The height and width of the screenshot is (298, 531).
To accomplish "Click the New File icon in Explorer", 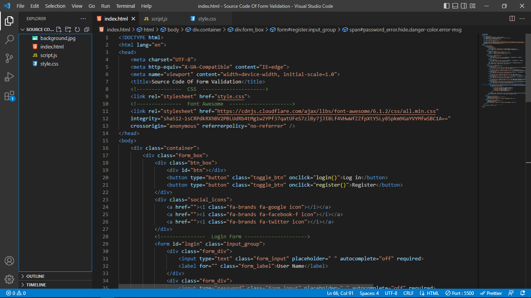I will click(x=59, y=29).
